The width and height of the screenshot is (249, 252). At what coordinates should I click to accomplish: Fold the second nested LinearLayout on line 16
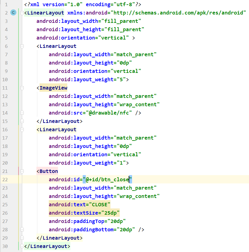pos(22,129)
